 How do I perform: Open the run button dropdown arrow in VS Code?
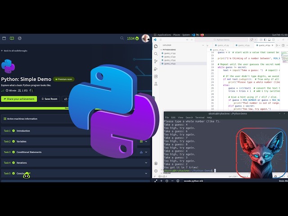coord(279,45)
